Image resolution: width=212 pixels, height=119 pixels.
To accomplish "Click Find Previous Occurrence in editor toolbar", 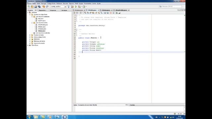I will click(88, 13).
